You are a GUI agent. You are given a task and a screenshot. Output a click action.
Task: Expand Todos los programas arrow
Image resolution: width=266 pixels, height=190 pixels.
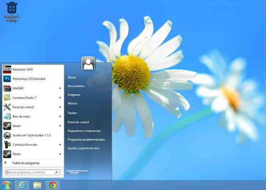tap(5, 163)
